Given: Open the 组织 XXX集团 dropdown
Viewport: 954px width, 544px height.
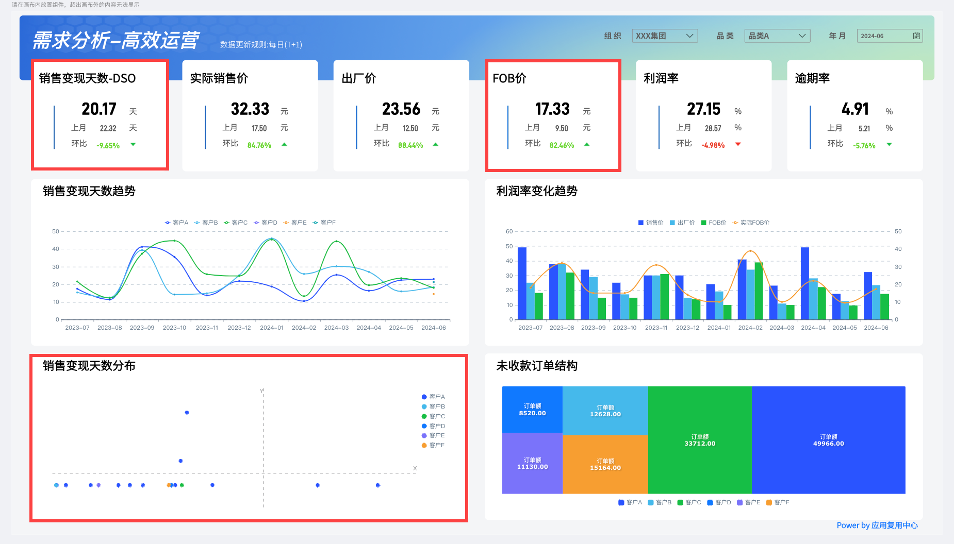Looking at the screenshot, I should (665, 36).
